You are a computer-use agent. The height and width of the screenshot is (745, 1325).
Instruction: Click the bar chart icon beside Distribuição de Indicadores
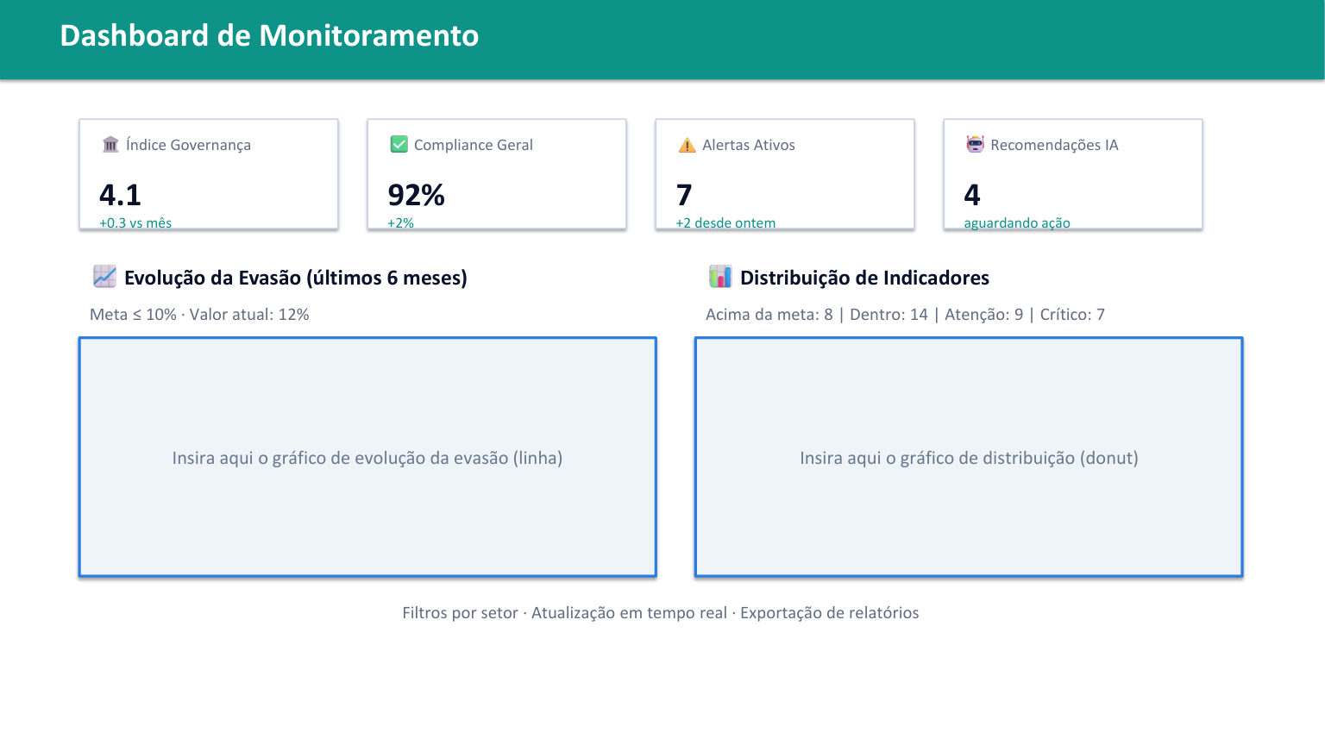720,277
